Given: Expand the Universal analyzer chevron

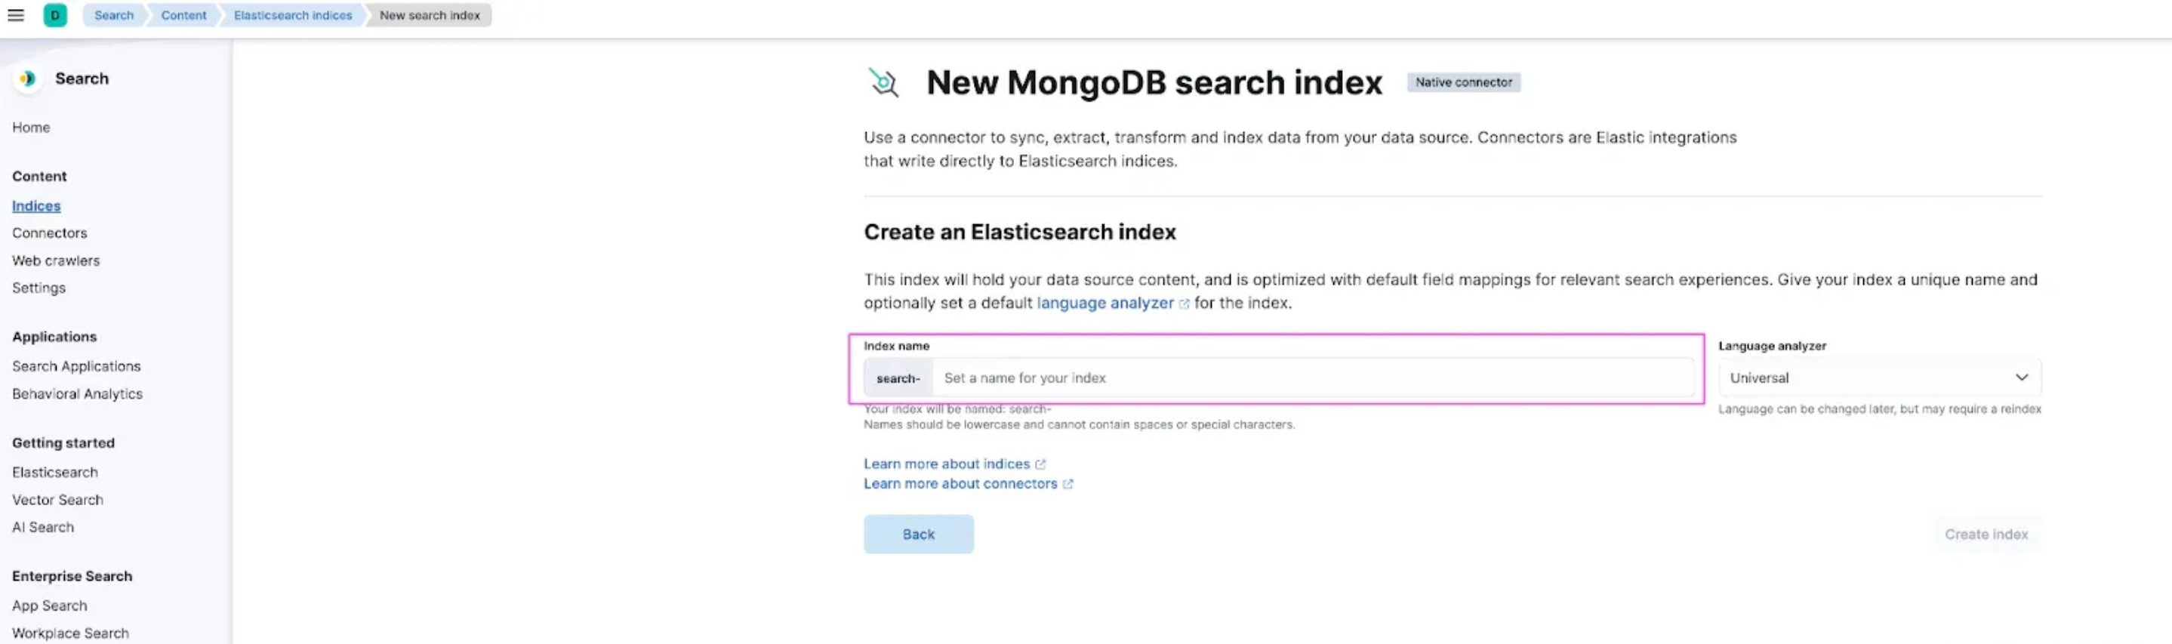Looking at the screenshot, I should tap(2022, 377).
